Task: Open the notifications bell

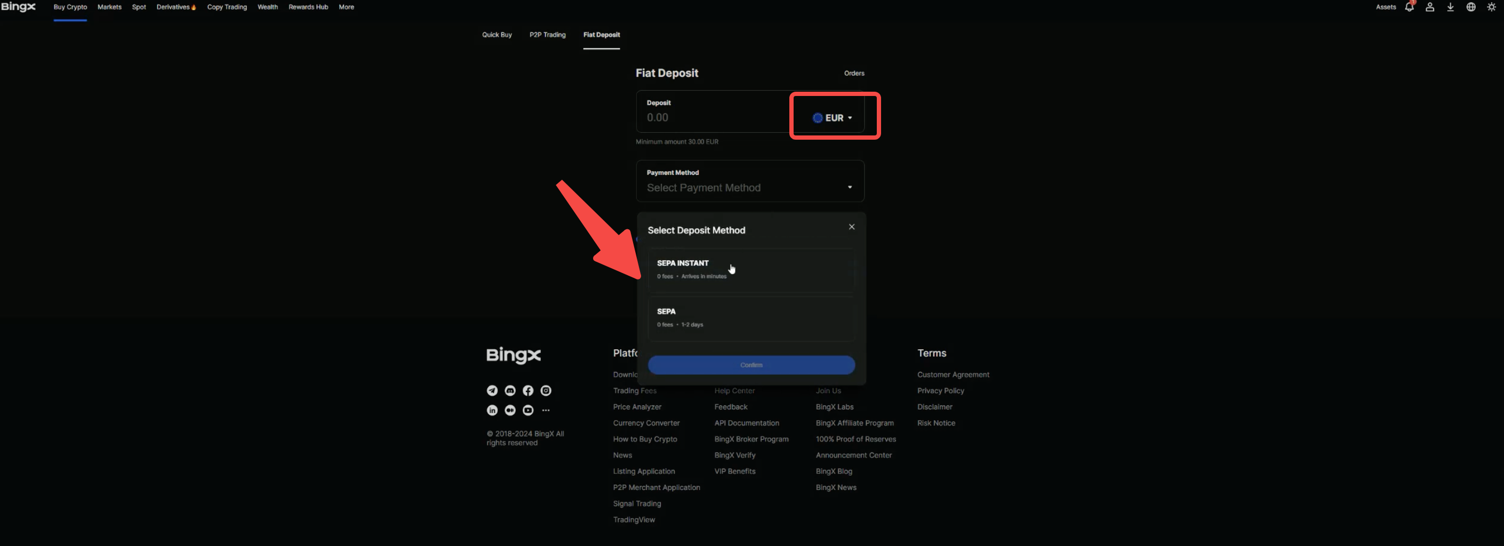Action: pyautogui.click(x=1409, y=7)
